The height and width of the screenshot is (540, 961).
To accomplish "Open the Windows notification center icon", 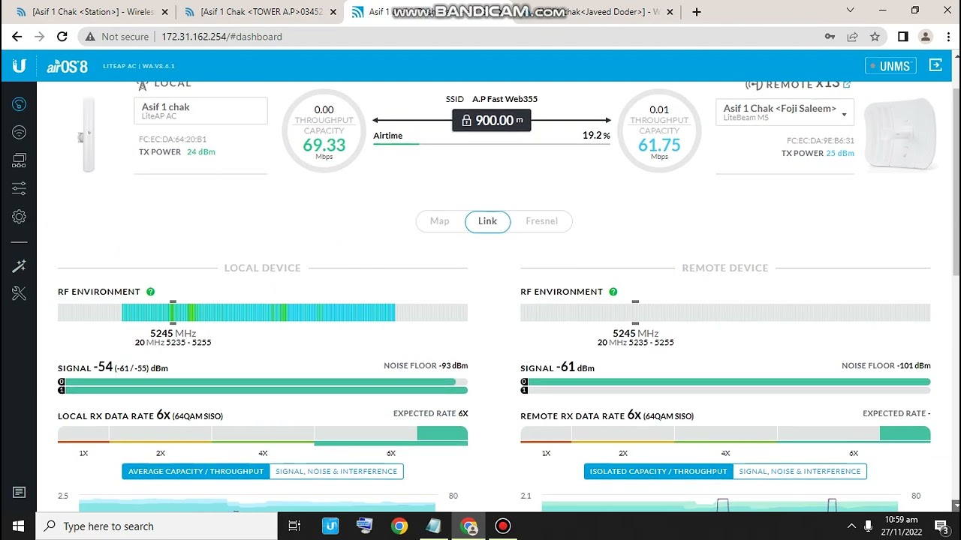I will click(x=941, y=526).
